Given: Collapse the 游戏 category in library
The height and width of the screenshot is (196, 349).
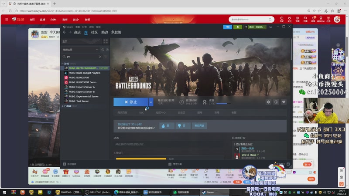Looking at the screenshot, I should pos(62,64).
